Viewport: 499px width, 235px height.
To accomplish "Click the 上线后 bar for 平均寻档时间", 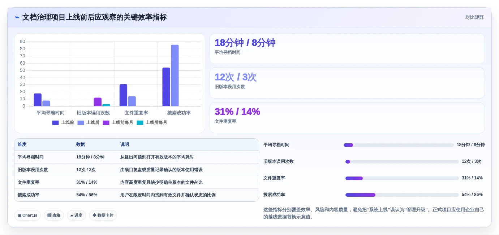I will click(x=46, y=104).
